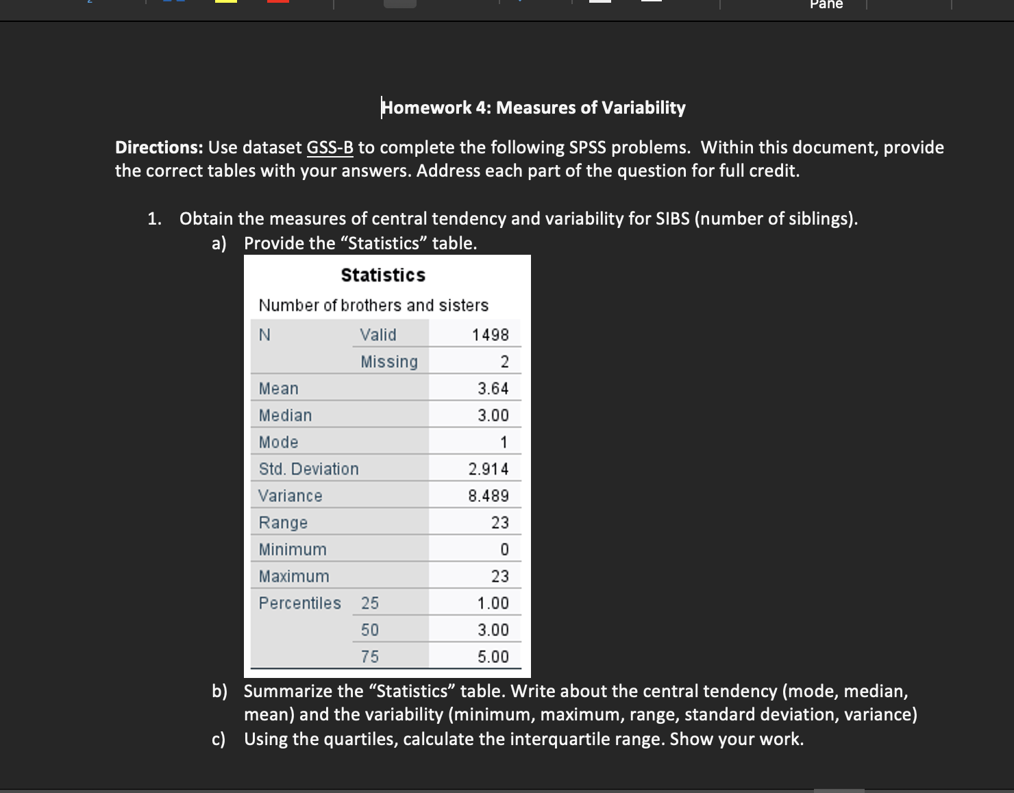The height and width of the screenshot is (793, 1014).
Task: Click the Navigation Pane button
Action: click(826, 4)
